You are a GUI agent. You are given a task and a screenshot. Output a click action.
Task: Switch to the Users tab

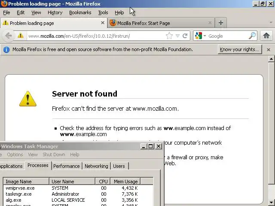[x=119, y=166]
